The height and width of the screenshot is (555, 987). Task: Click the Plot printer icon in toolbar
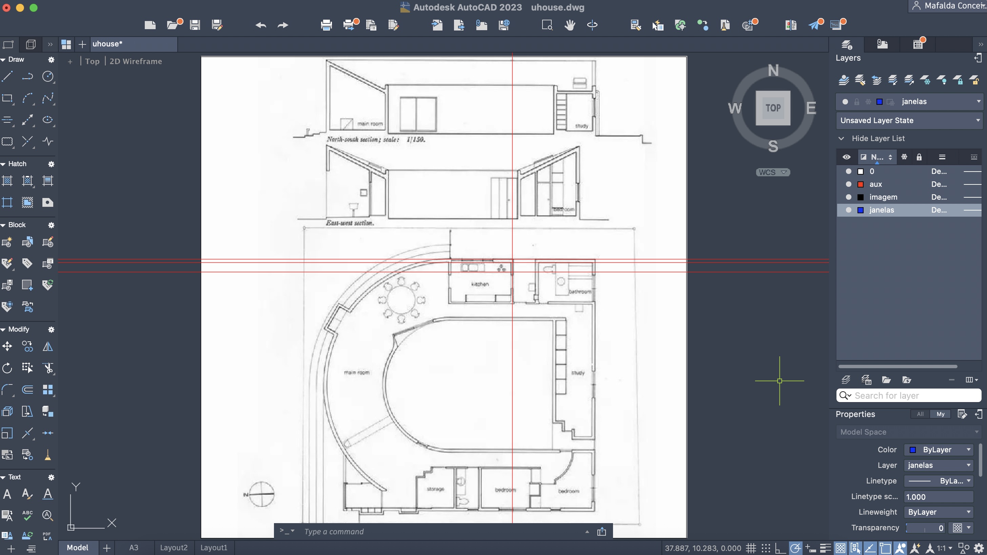tap(326, 25)
